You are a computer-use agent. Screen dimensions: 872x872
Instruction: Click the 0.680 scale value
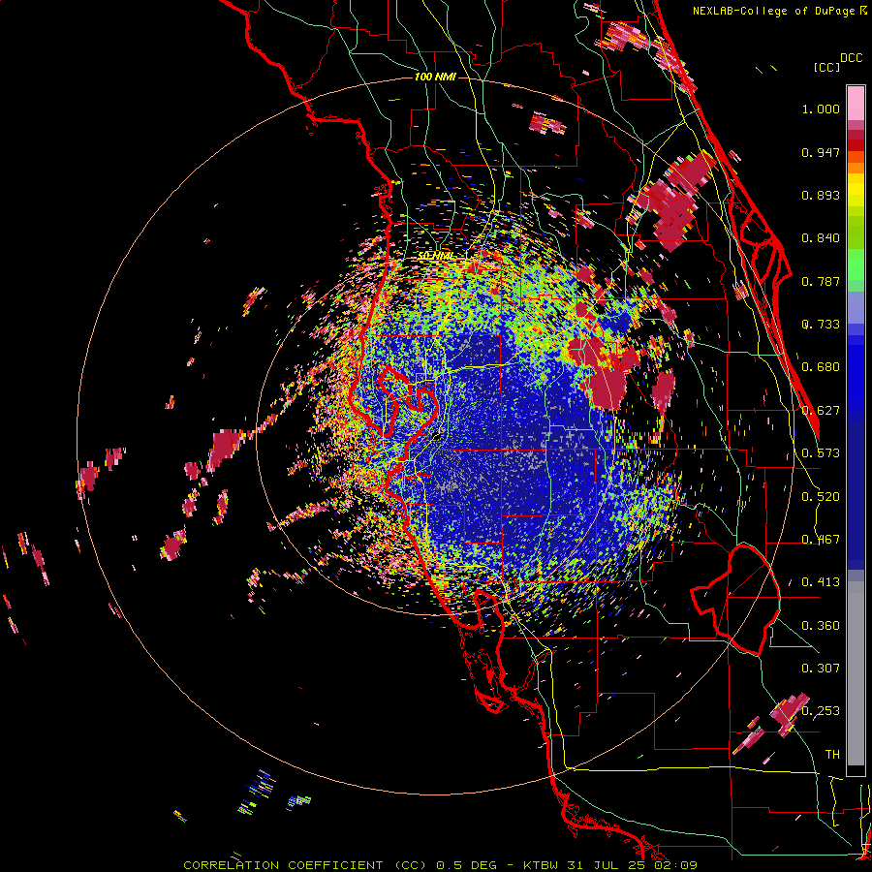pyautogui.click(x=821, y=367)
